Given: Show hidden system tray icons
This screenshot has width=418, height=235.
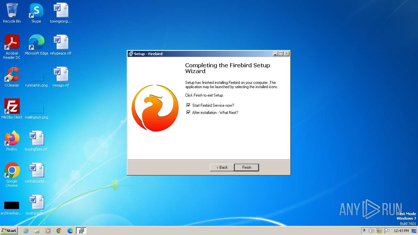Looking at the screenshot, I should [x=364, y=231].
